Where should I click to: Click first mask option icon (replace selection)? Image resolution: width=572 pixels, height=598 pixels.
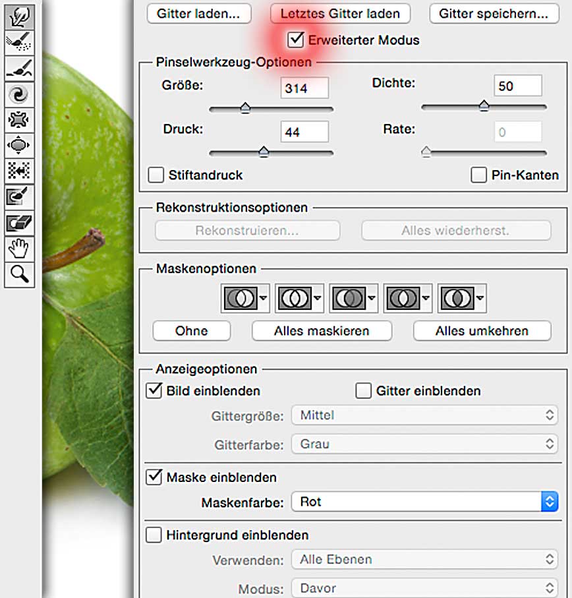tap(240, 298)
